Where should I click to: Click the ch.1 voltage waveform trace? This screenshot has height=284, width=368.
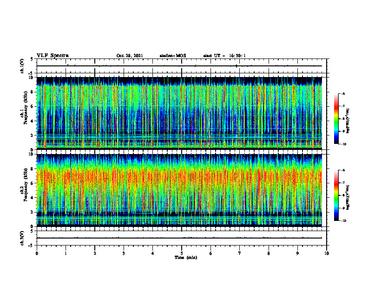coord(179,66)
